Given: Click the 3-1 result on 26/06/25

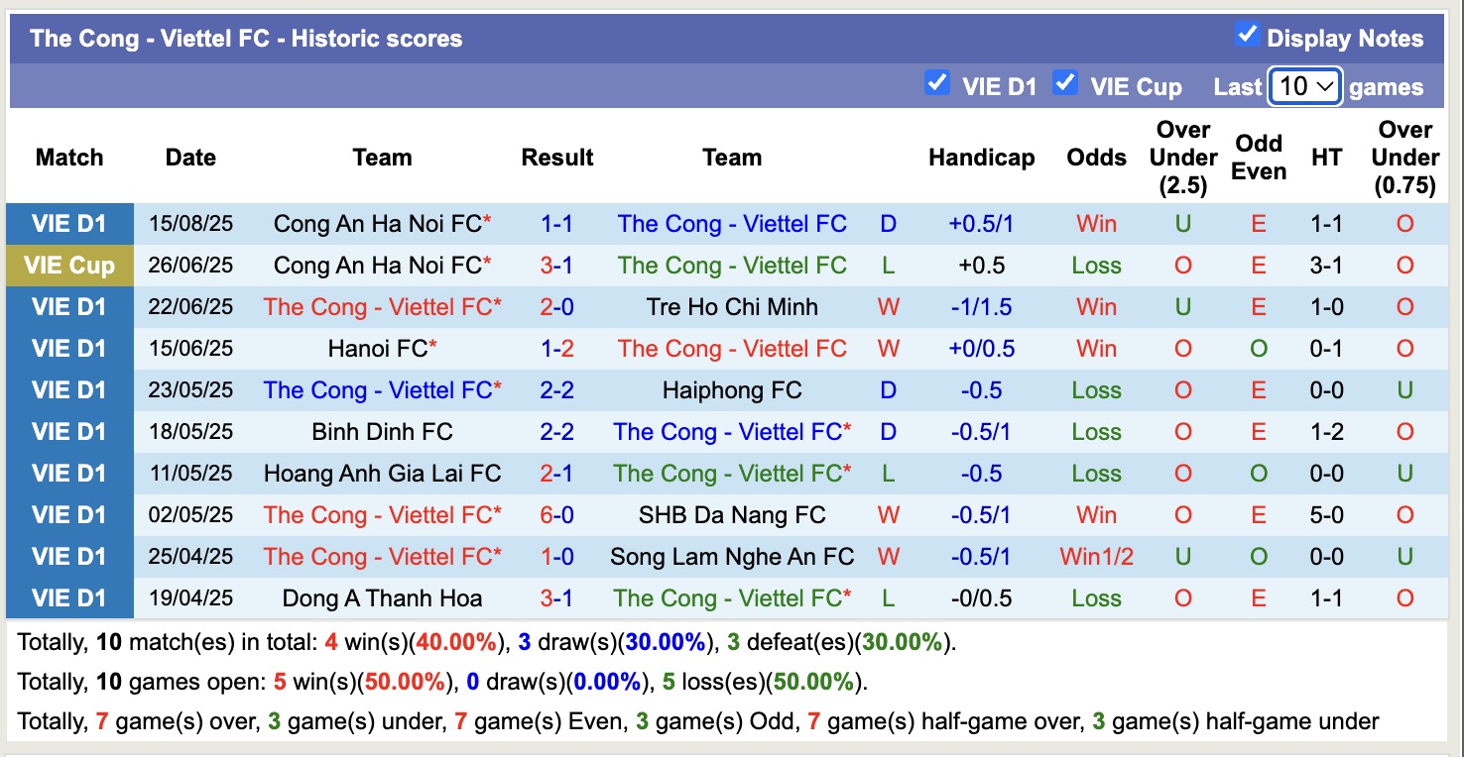Looking at the screenshot, I should [x=557, y=266].
